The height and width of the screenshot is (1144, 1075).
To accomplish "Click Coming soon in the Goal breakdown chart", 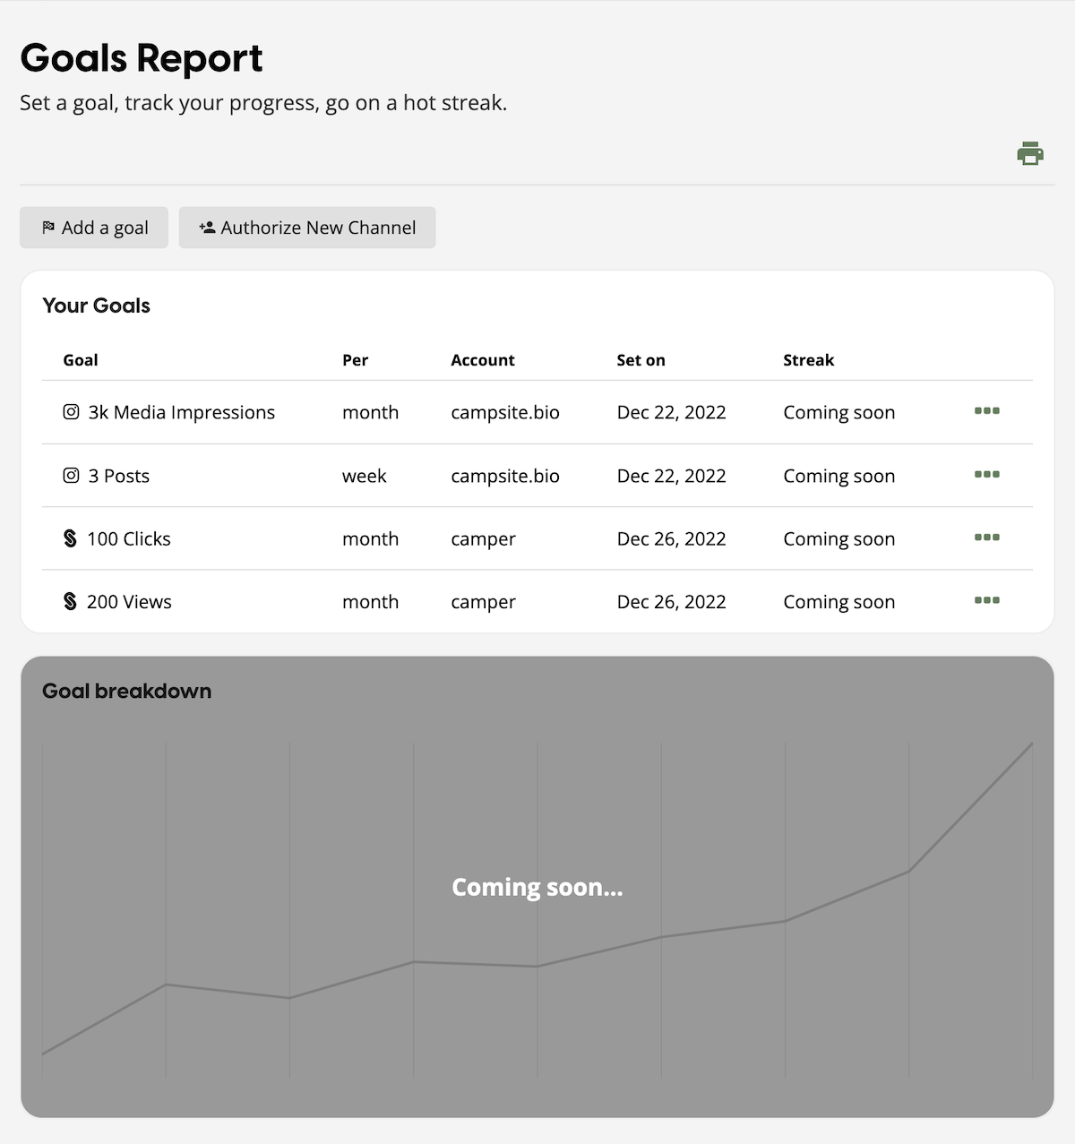I will pyautogui.click(x=537, y=887).
